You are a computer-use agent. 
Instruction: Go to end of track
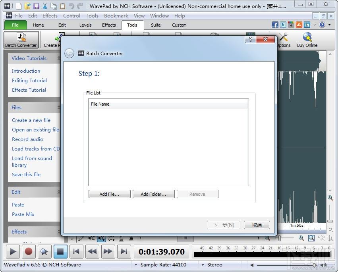coord(124,251)
